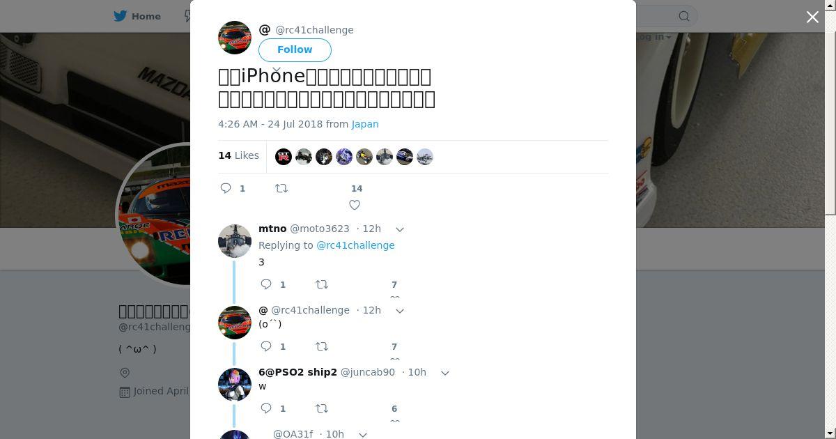Open the chevron menu on juncab90's comment
The height and width of the screenshot is (439, 836).
(x=445, y=373)
